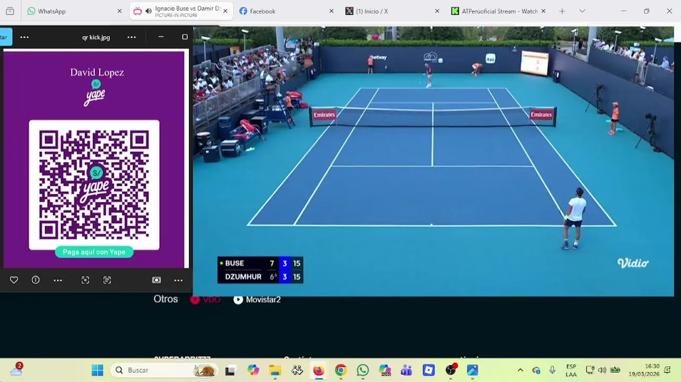This screenshot has width=681, height=382.
Task: Open the three-dot menu right of qr kick.jpg
Action: 132,37
